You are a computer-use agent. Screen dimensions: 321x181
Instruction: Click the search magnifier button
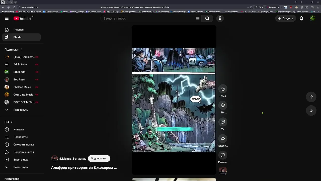(x=207, y=18)
